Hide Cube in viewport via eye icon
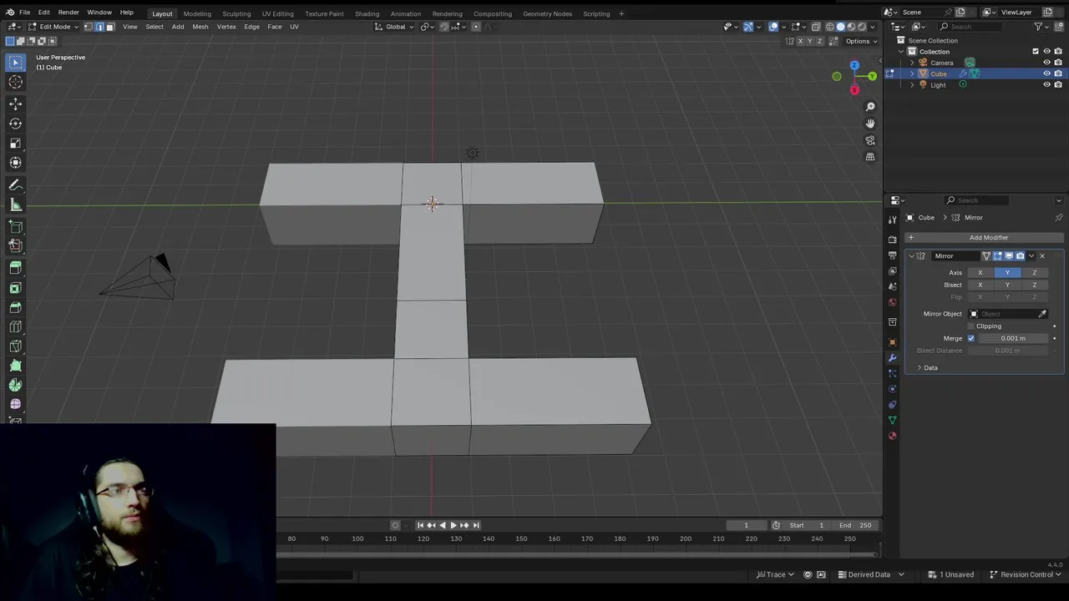 tap(1046, 73)
